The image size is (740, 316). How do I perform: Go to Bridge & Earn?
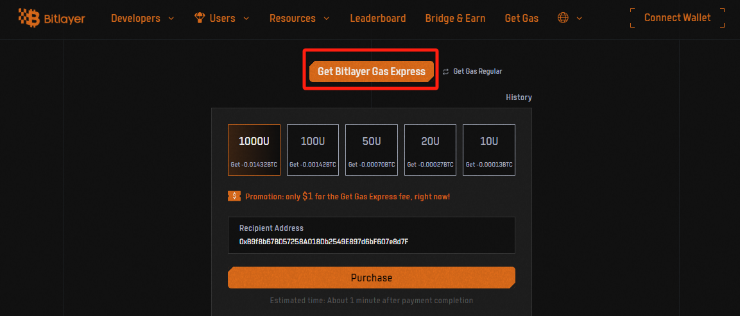pos(455,18)
